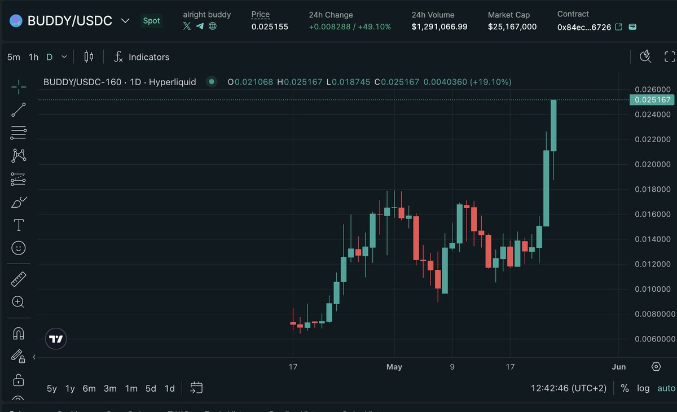Open the go to date calendar
Screen dimensions: 677x412
[x=196, y=388]
